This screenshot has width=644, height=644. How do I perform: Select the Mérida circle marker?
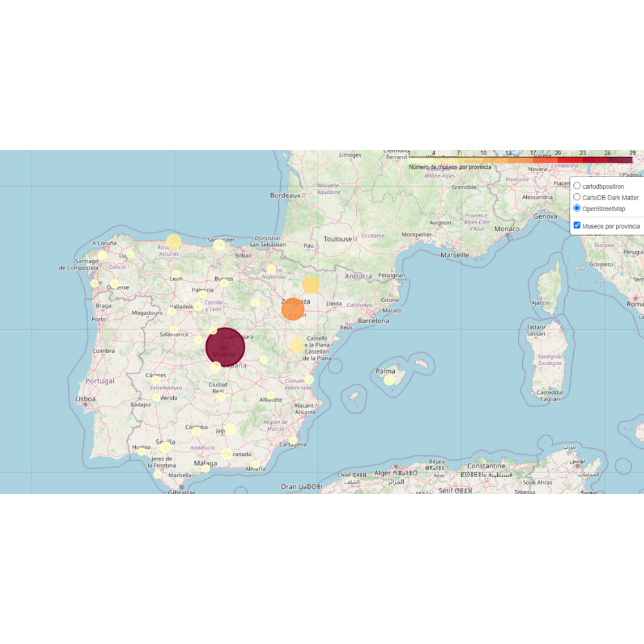(156, 397)
